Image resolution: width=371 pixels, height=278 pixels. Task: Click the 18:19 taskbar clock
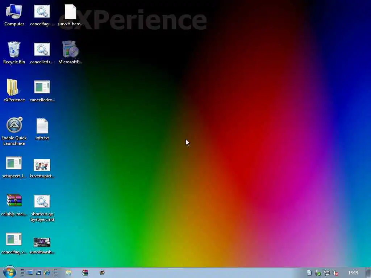click(x=353, y=273)
